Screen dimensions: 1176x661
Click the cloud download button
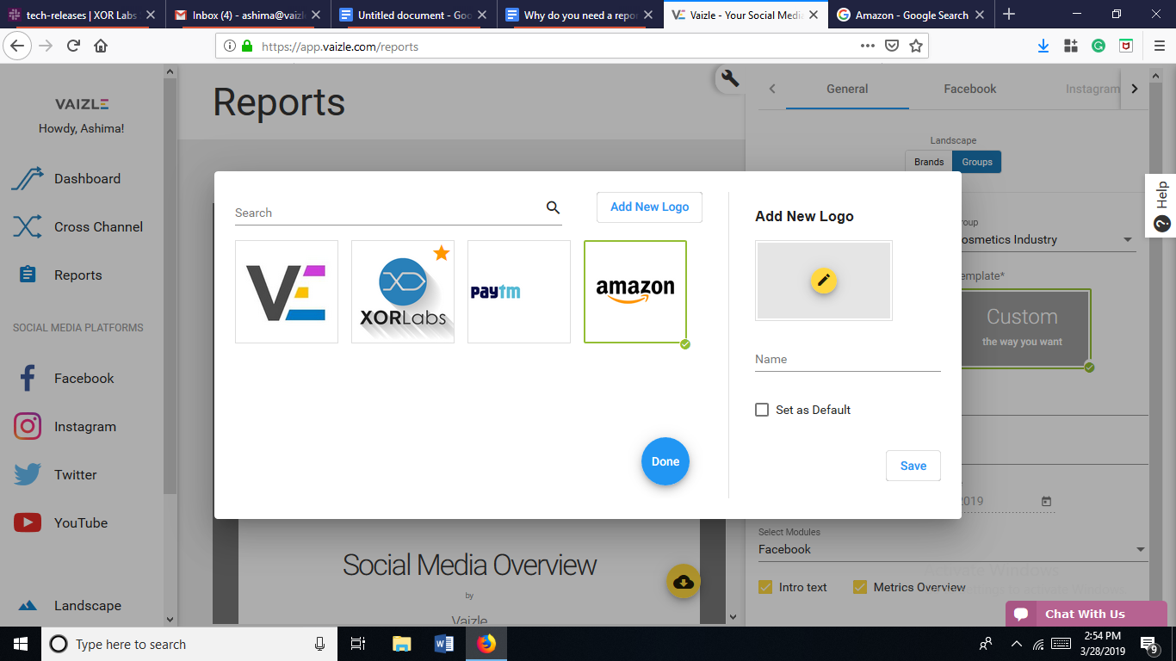point(684,582)
